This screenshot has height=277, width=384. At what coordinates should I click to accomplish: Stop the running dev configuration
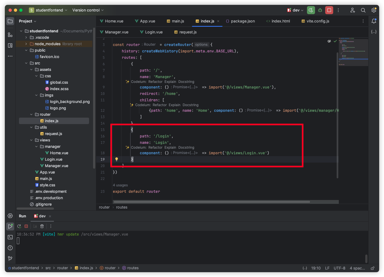[x=329, y=10]
